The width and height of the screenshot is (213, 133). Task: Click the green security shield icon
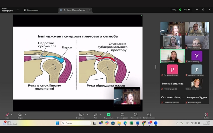click(x=180, y=10)
